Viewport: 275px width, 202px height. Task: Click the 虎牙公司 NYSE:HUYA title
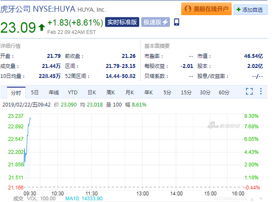[x=38, y=9]
